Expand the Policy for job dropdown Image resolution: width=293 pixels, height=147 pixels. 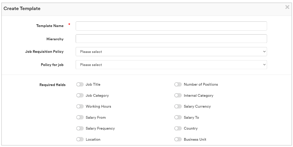[171, 65]
